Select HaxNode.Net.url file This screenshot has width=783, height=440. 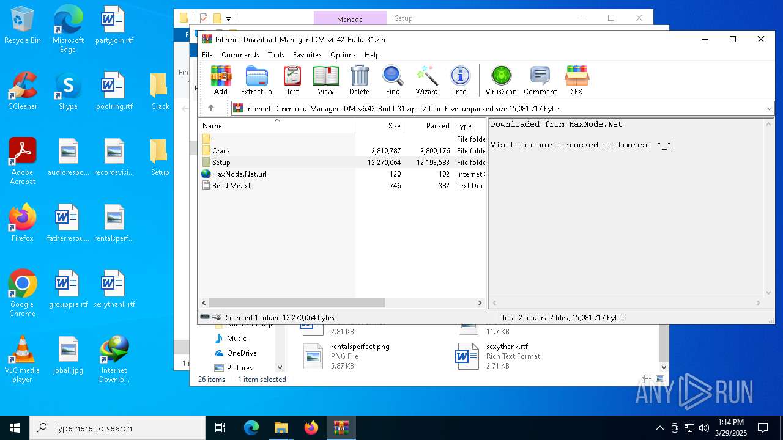[x=342, y=174]
